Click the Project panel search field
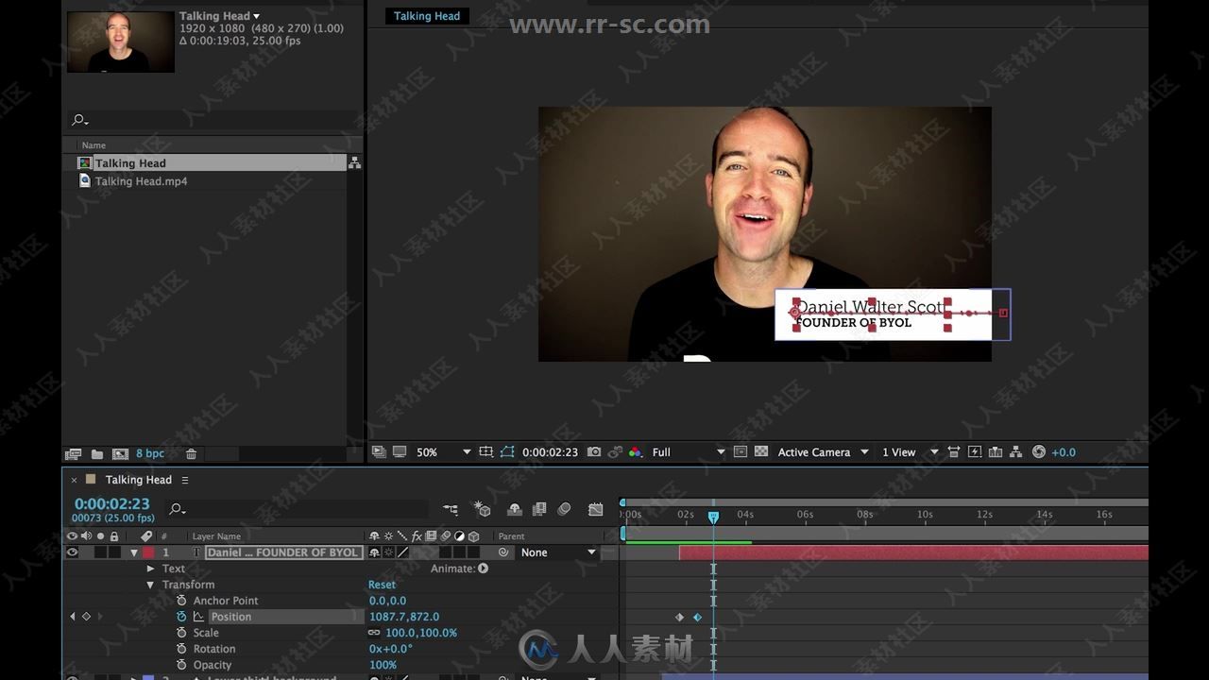The height and width of the screenshot is (680, 1209). tap(213, 120)
